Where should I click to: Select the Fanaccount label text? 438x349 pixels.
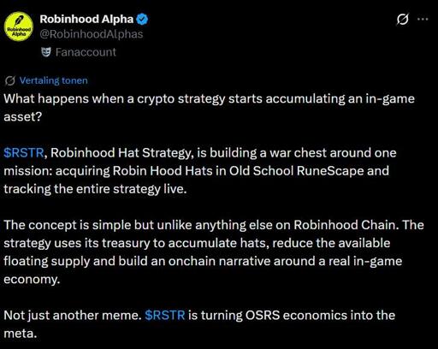[86, 52]
